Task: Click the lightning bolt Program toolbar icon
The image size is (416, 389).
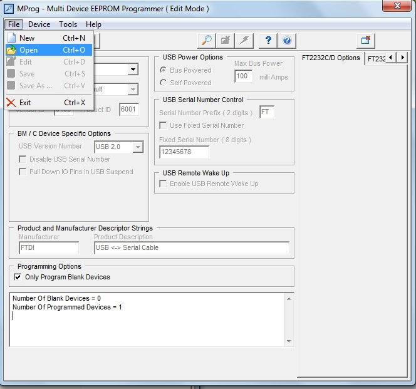Action: [244, 41]
